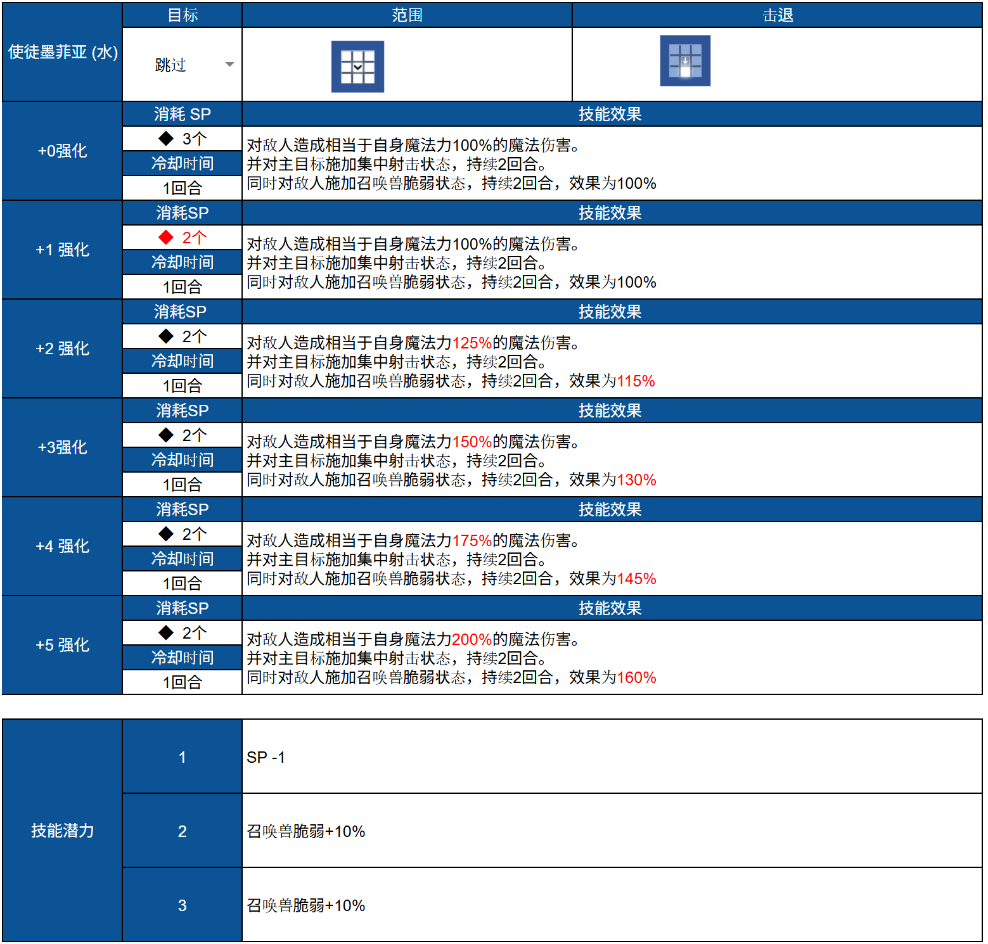Viewport: 988px width, 944px height.
Task: Select the +1 强化 row label
Action: tap(62, 250)
